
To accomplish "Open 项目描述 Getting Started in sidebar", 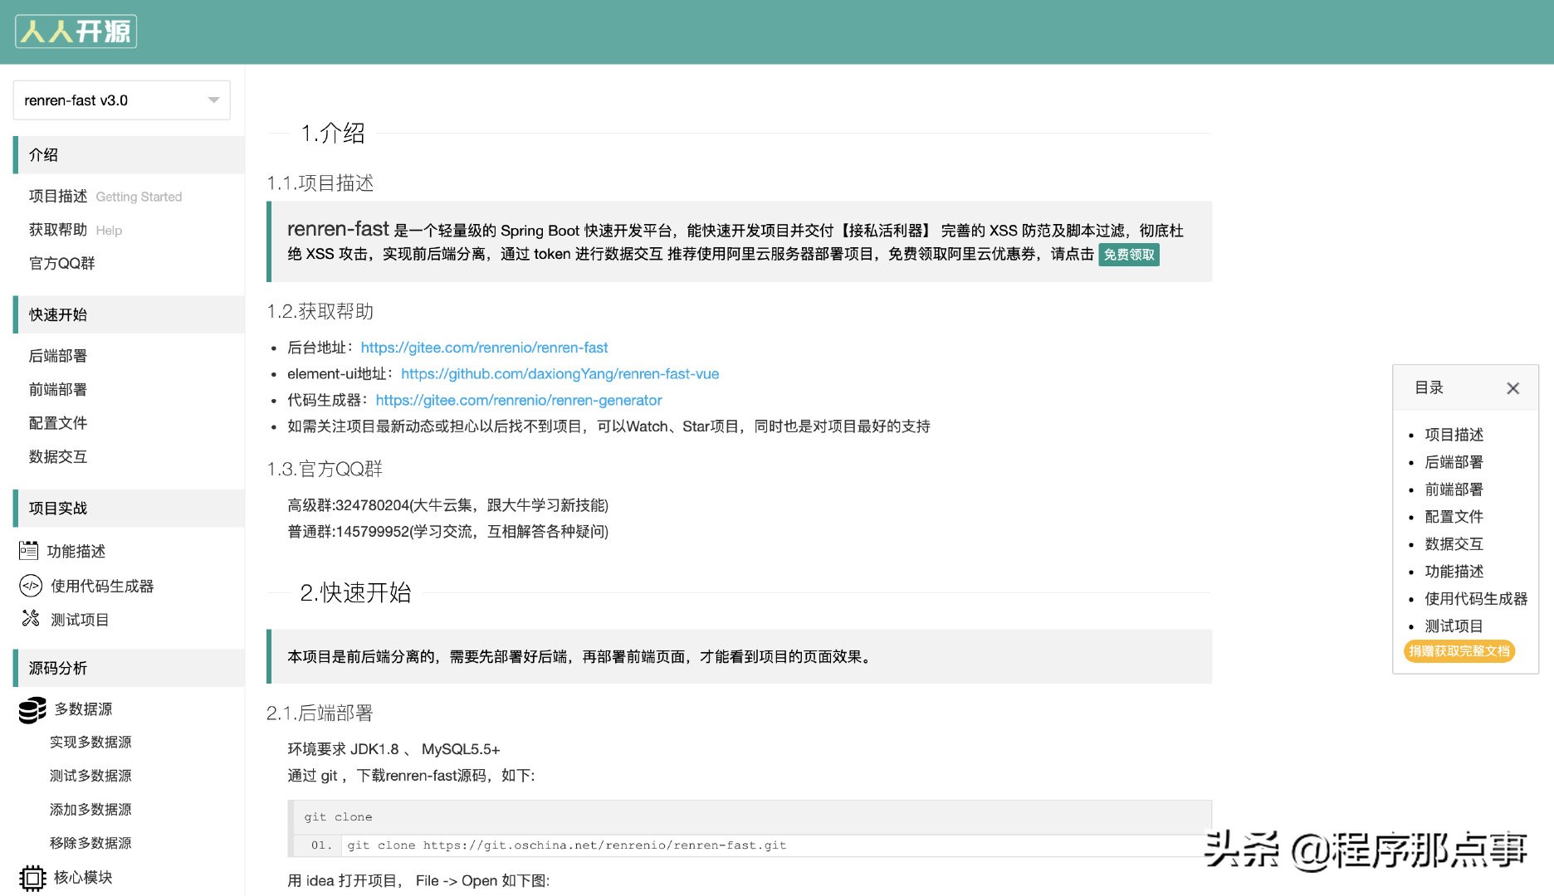I will (105, 197).
